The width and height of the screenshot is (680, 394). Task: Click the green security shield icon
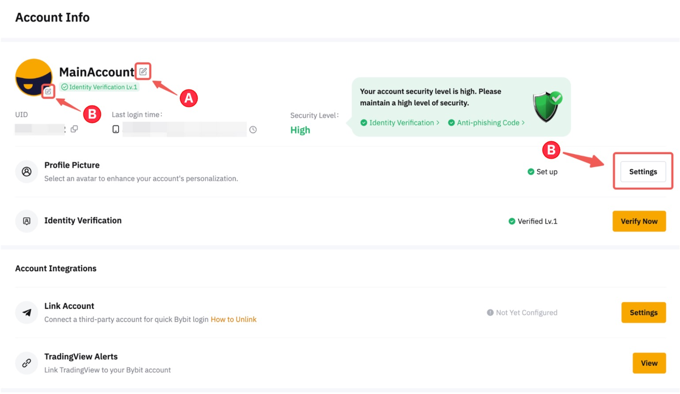pos(547,106)
